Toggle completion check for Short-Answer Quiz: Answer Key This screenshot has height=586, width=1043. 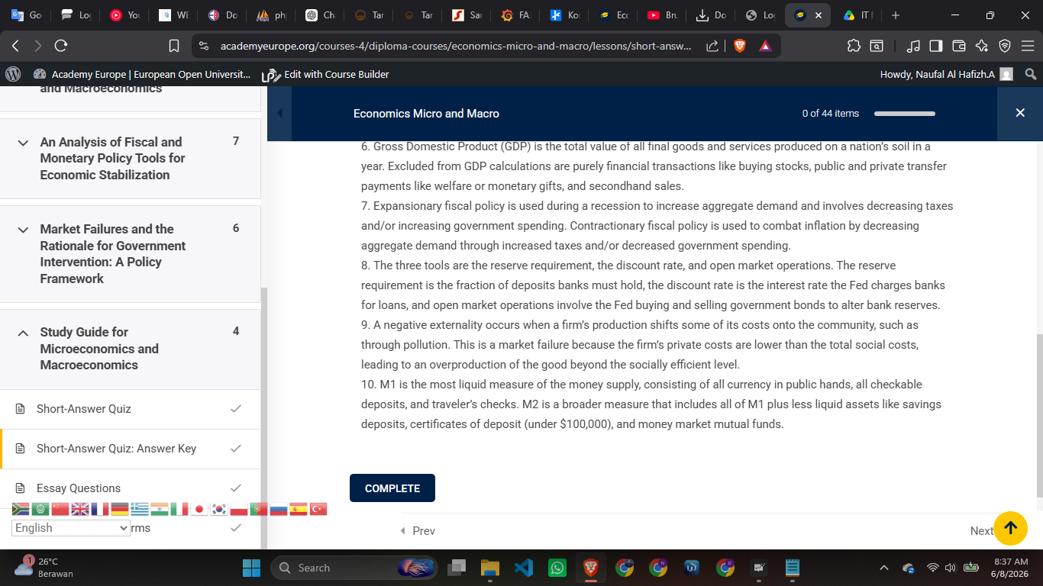tap(236, 449)
